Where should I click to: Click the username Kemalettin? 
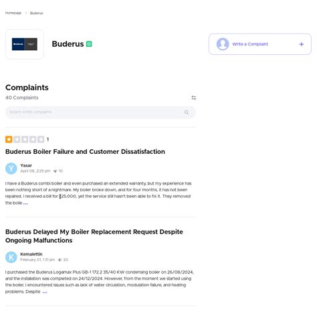(x=31, y=254)
